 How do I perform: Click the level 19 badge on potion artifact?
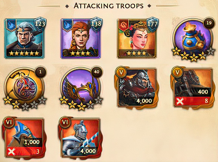209,23
